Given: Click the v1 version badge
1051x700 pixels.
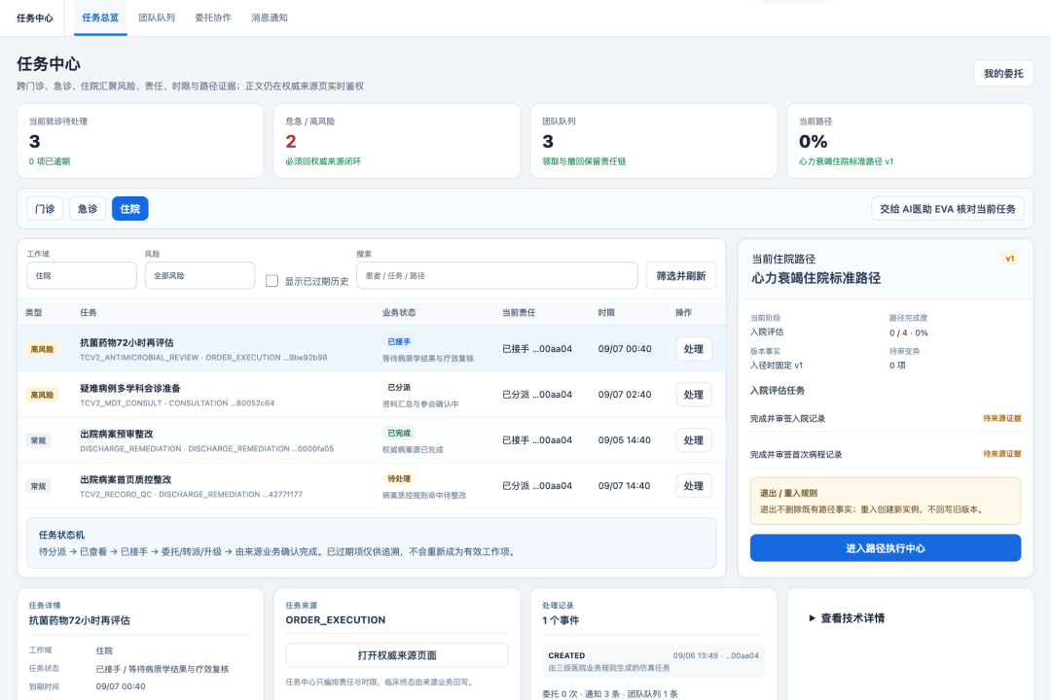Looking at the screenshot, I should [1009, 259].
